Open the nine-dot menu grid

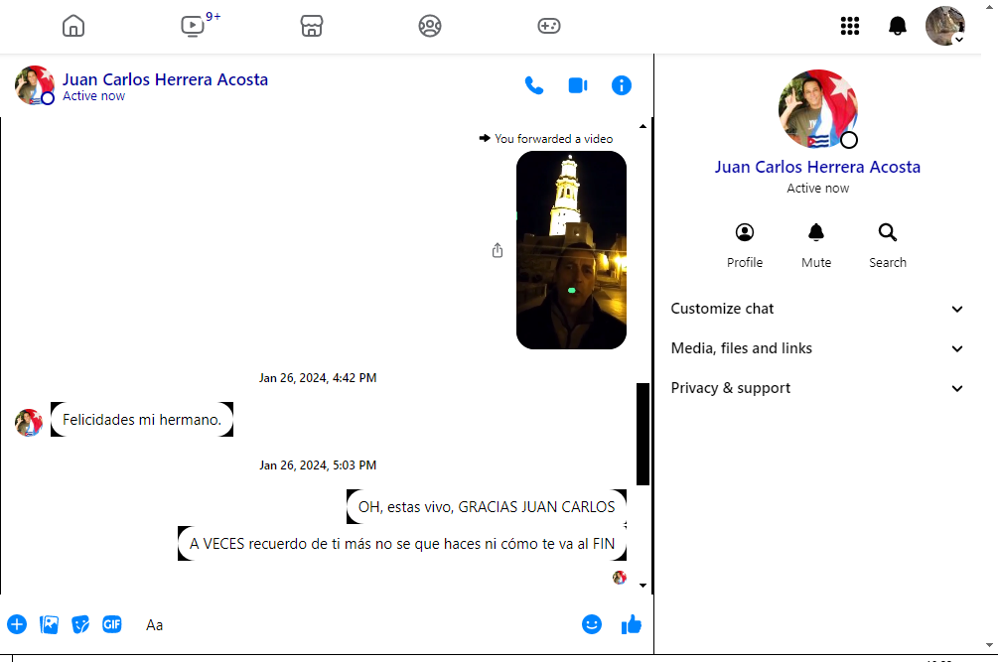850,26
